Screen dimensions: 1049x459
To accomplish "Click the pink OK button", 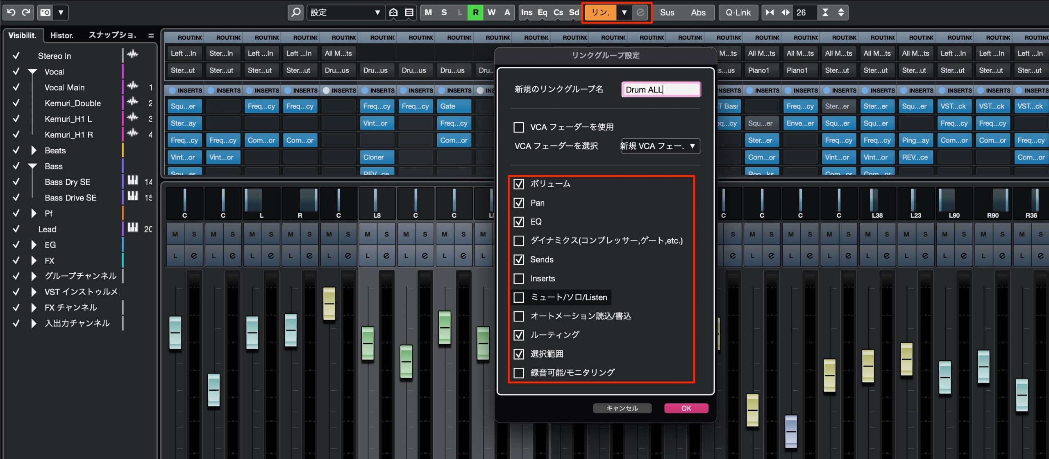I will tap(686, 408).
